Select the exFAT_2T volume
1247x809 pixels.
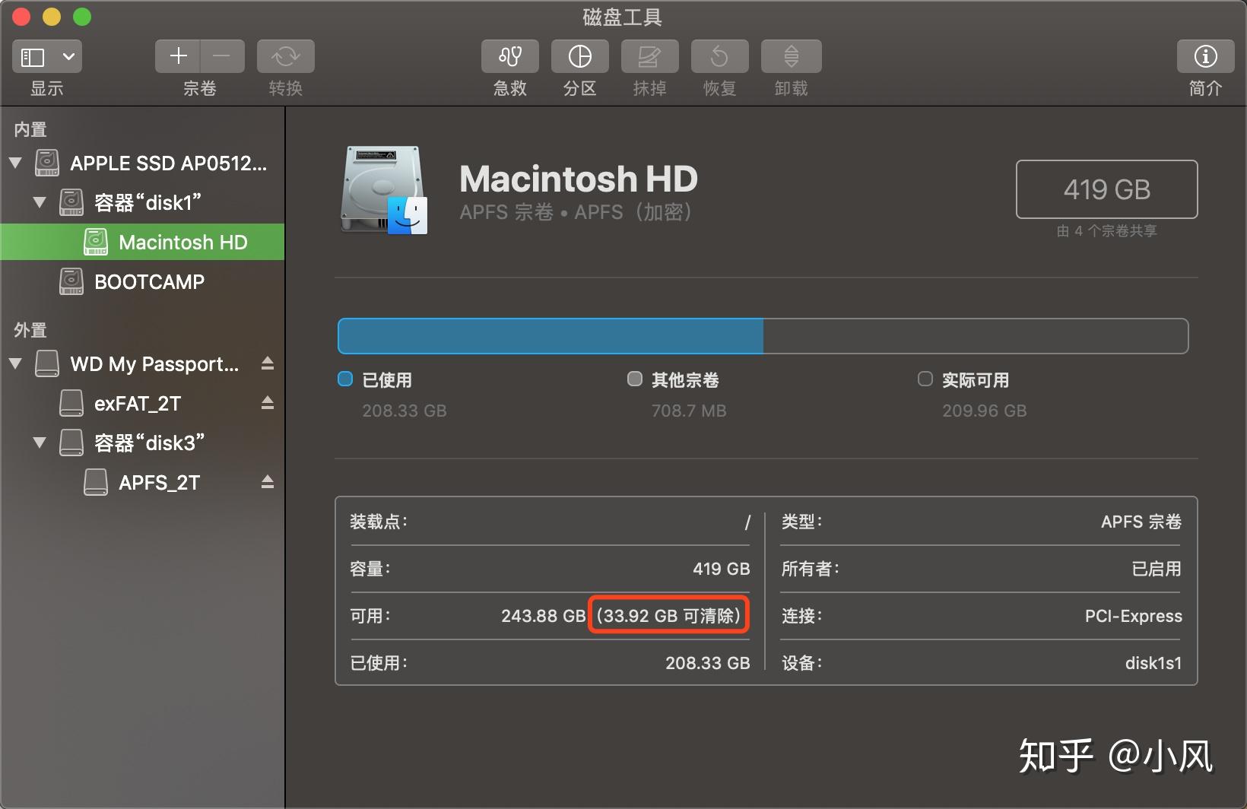click(143, 403)
